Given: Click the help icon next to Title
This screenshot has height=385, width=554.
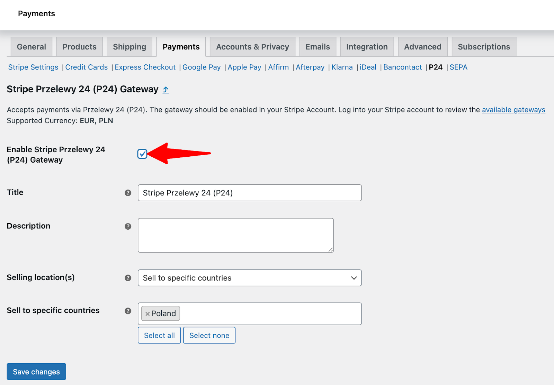Looking at the screenshot, I should tap(128, 193).
